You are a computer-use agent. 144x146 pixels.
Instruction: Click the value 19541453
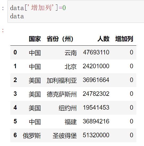pos(96,108)
